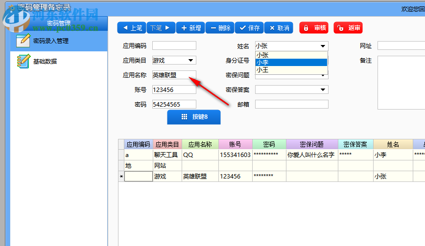Image resolution: width=425 pixels, height=246 pixels.
Task: Go to previous record with 上笔
Action: coord(132,28)
